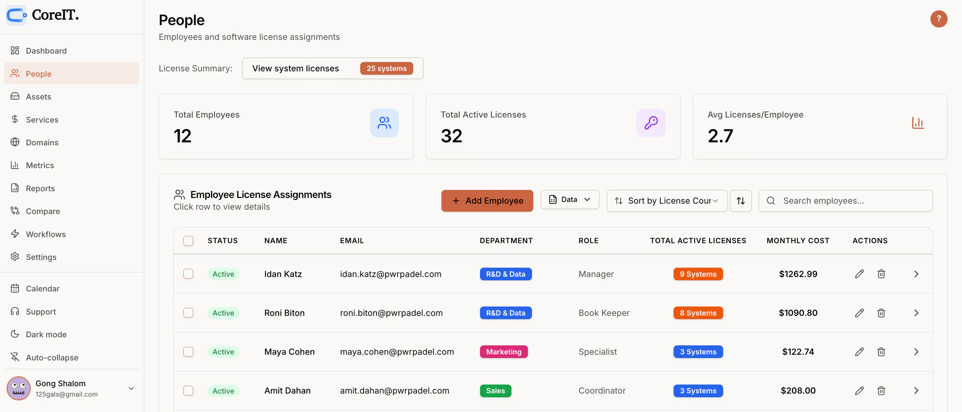Viewport: 962px width, 412px height.
Task: Delete Amit Dahan using trash icon
Action: coord(881,390)
